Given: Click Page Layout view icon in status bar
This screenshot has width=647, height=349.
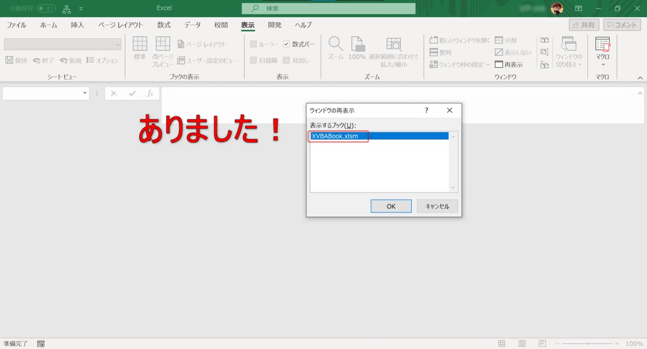Looking at the screenshot, I should 522,344.
